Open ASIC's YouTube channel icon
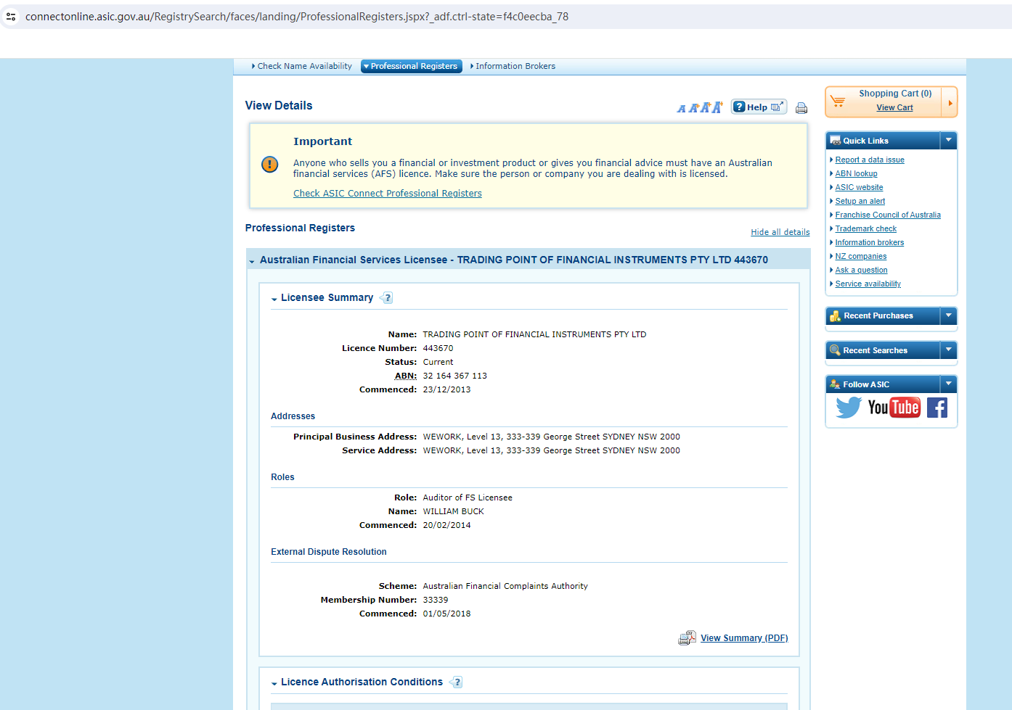Viewport: 1012px width, 710px height. click(x=894, y=408)
